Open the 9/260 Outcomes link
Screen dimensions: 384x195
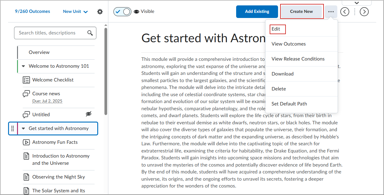tap(32, 11)
